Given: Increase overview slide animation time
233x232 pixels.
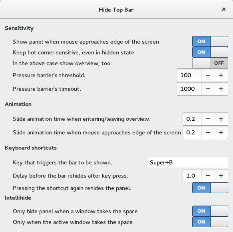Looking at the screenshot, I should click(x=221, y=119).
